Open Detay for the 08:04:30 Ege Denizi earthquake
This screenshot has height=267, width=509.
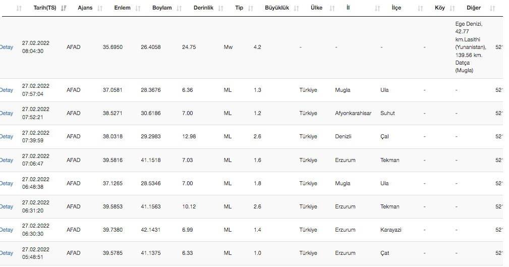7,47
